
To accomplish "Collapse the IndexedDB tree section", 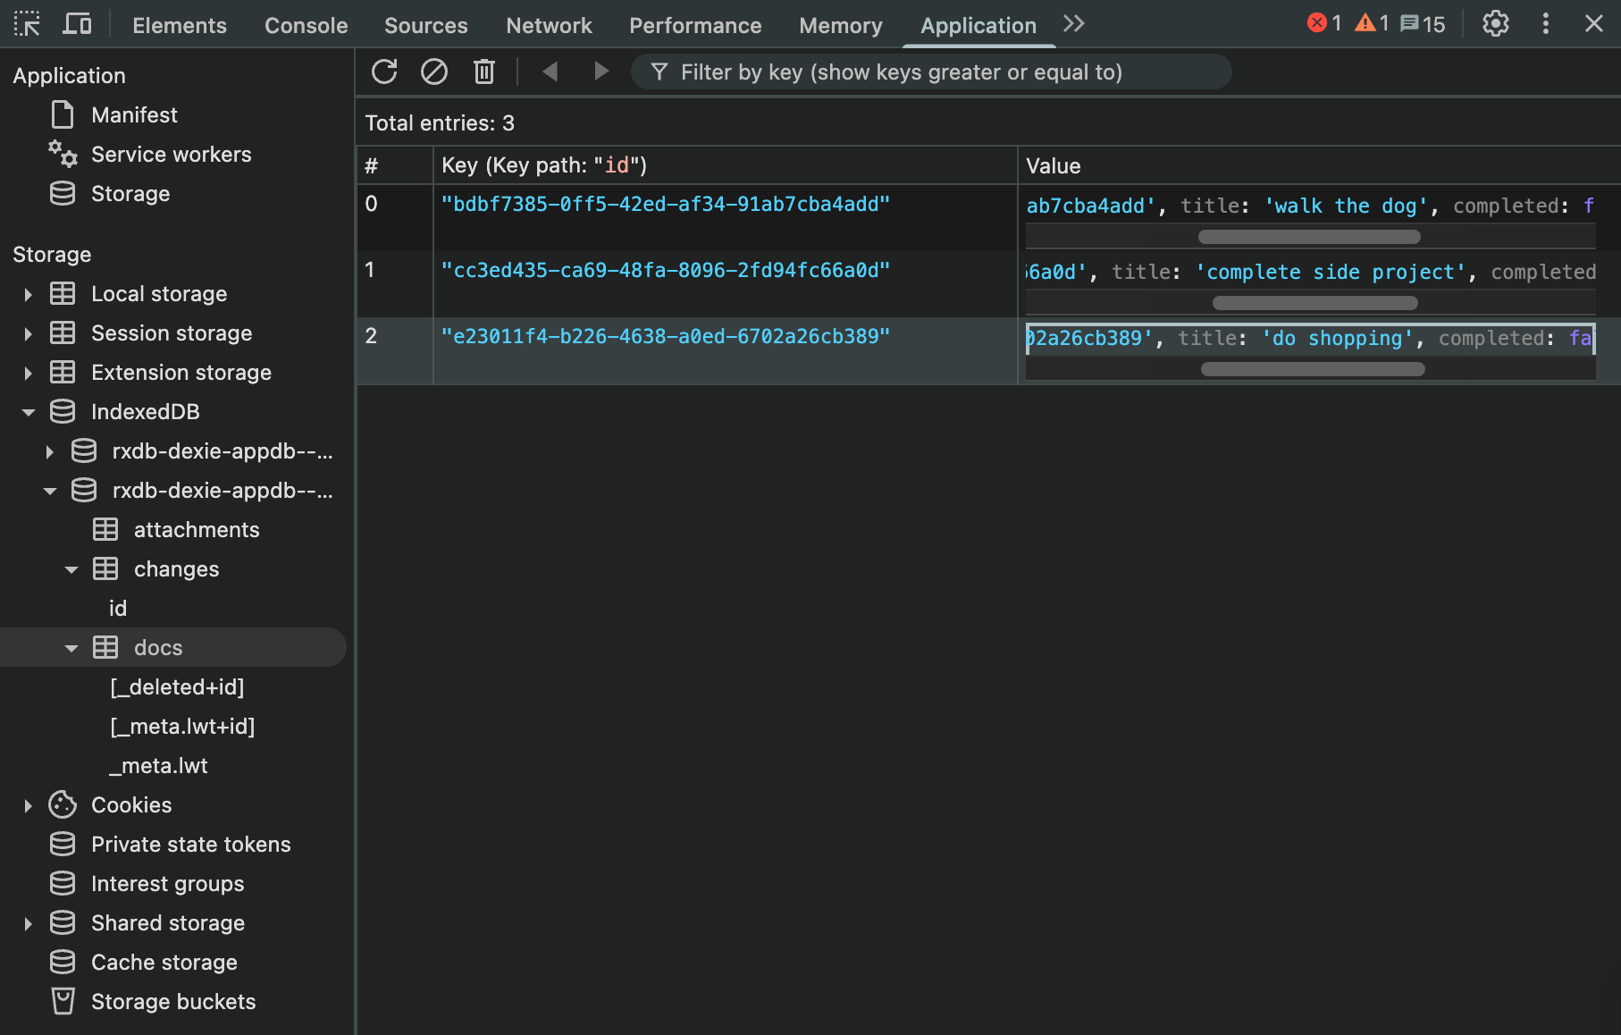I will coord(28,412).
